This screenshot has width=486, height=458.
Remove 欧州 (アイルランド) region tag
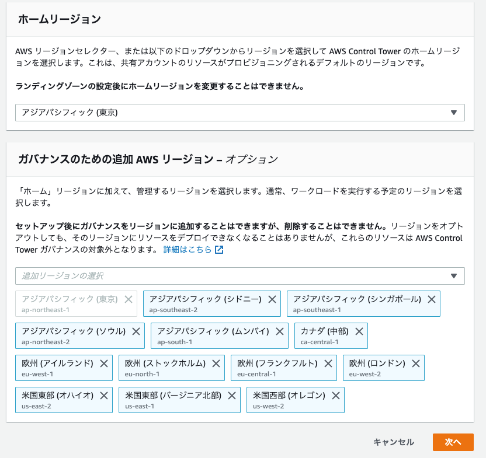(x=104, y=363)
